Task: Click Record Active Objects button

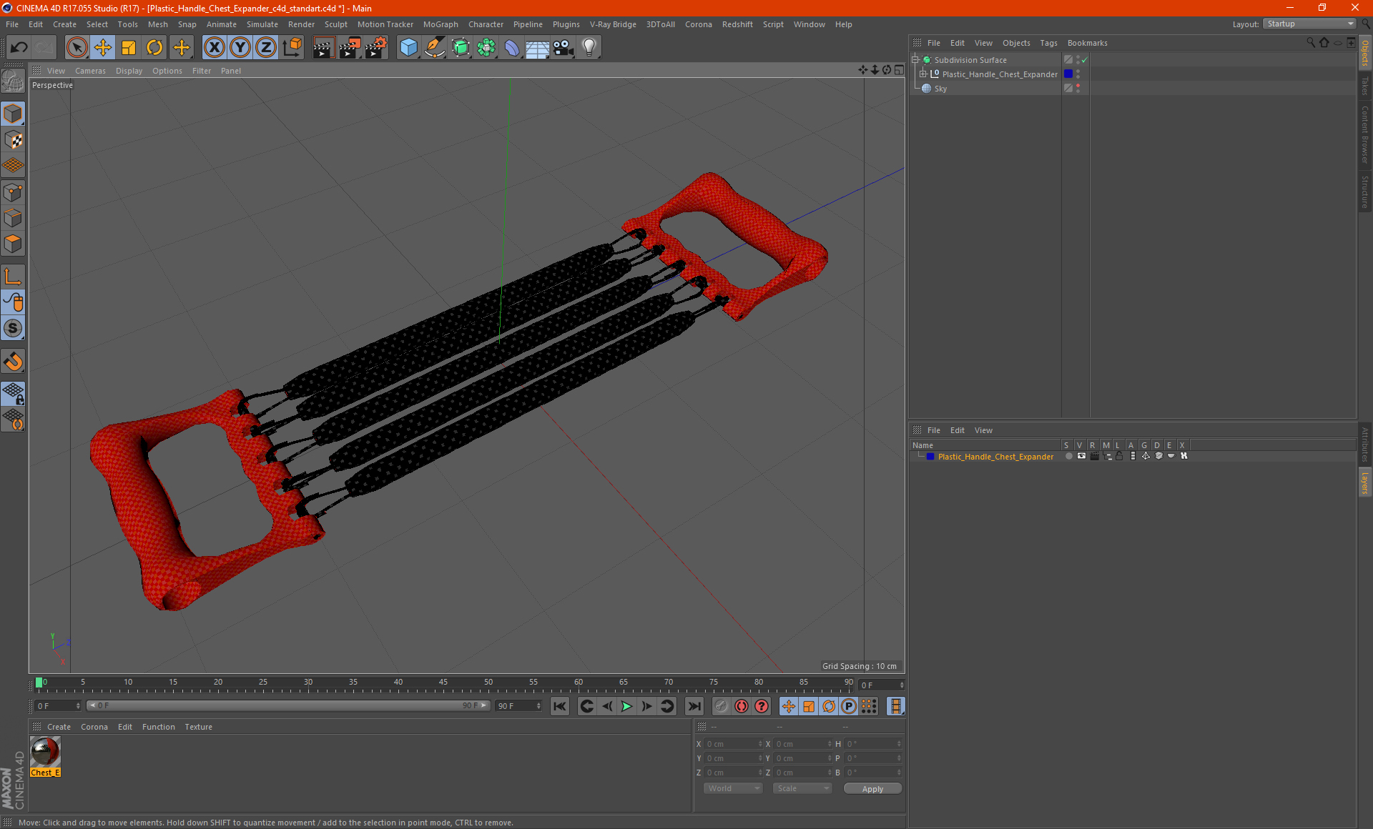Action: [x=722, y=706]
